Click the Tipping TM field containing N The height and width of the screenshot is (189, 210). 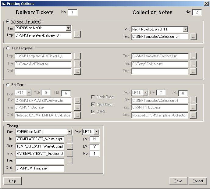tap(94, 139)
